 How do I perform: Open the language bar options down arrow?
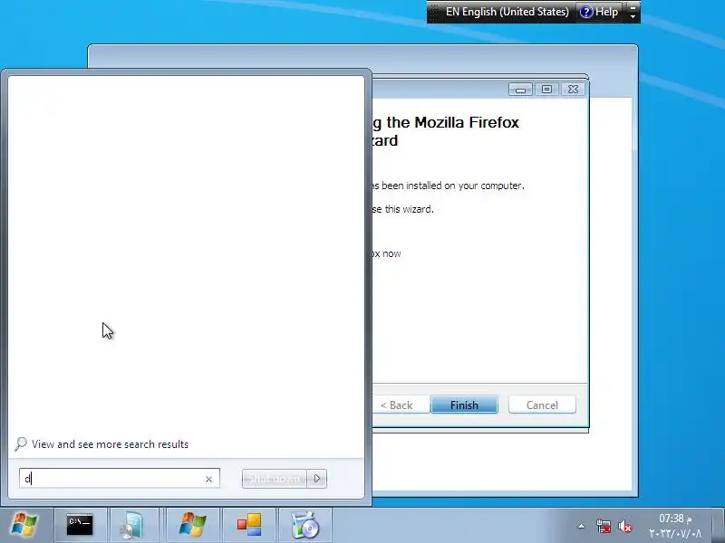[633, 16]
